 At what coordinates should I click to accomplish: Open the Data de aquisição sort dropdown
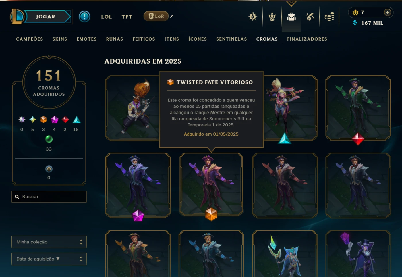(49, 259)
